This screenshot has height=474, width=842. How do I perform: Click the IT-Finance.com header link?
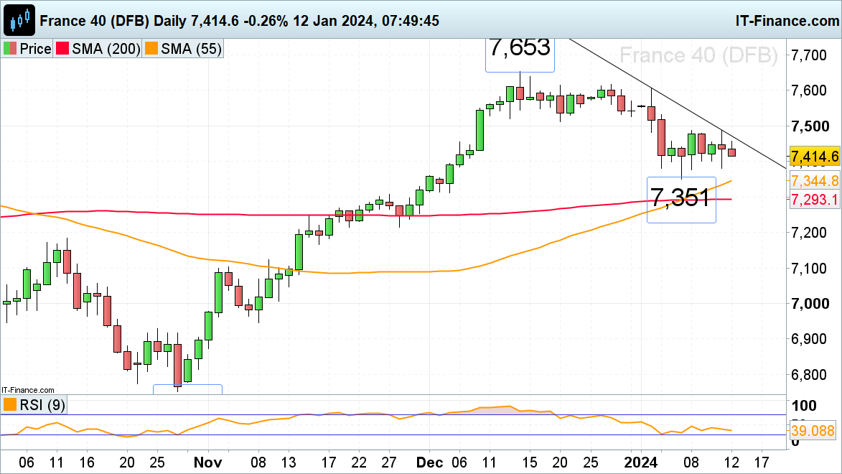(x=787, y=20)
